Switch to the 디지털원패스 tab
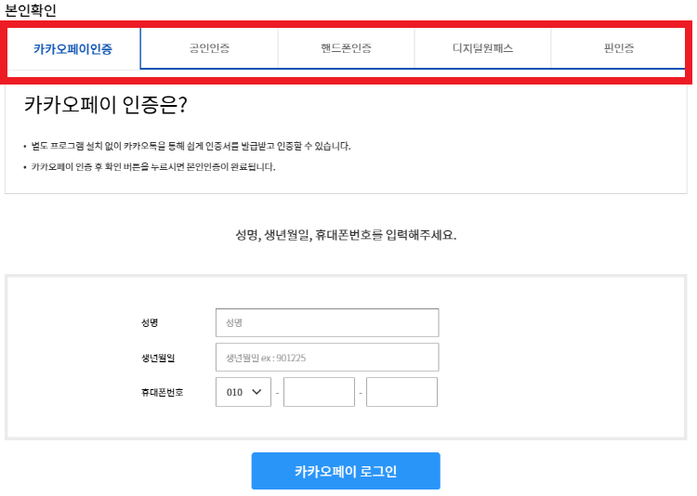 pos(482,48)
